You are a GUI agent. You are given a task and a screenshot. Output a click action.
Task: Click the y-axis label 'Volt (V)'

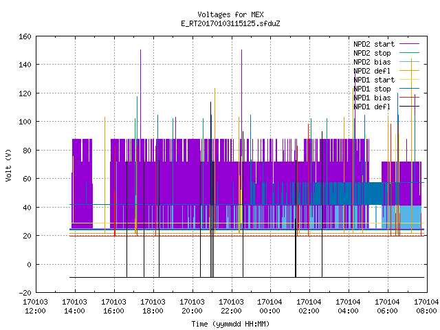pyautogui.click(x=9, y=165)
